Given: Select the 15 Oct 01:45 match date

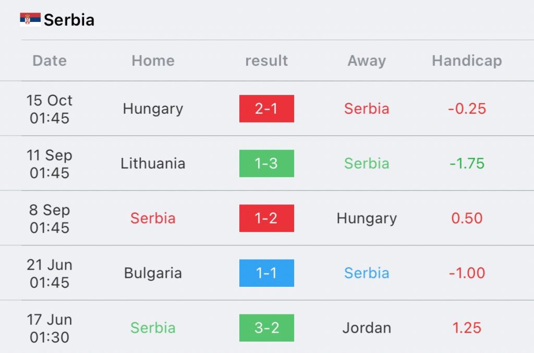Looking at the screenshot, I should coord(50,109).
